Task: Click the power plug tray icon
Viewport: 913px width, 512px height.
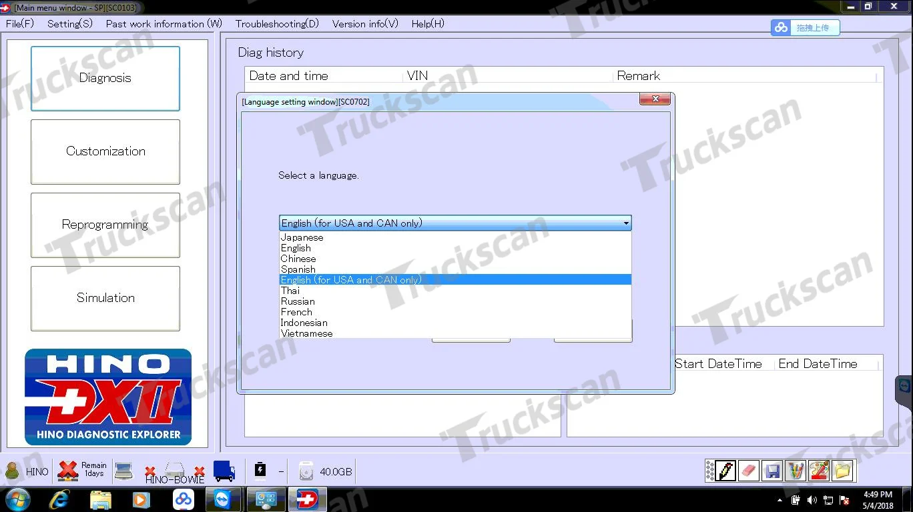Action: (x=796, y=500)
